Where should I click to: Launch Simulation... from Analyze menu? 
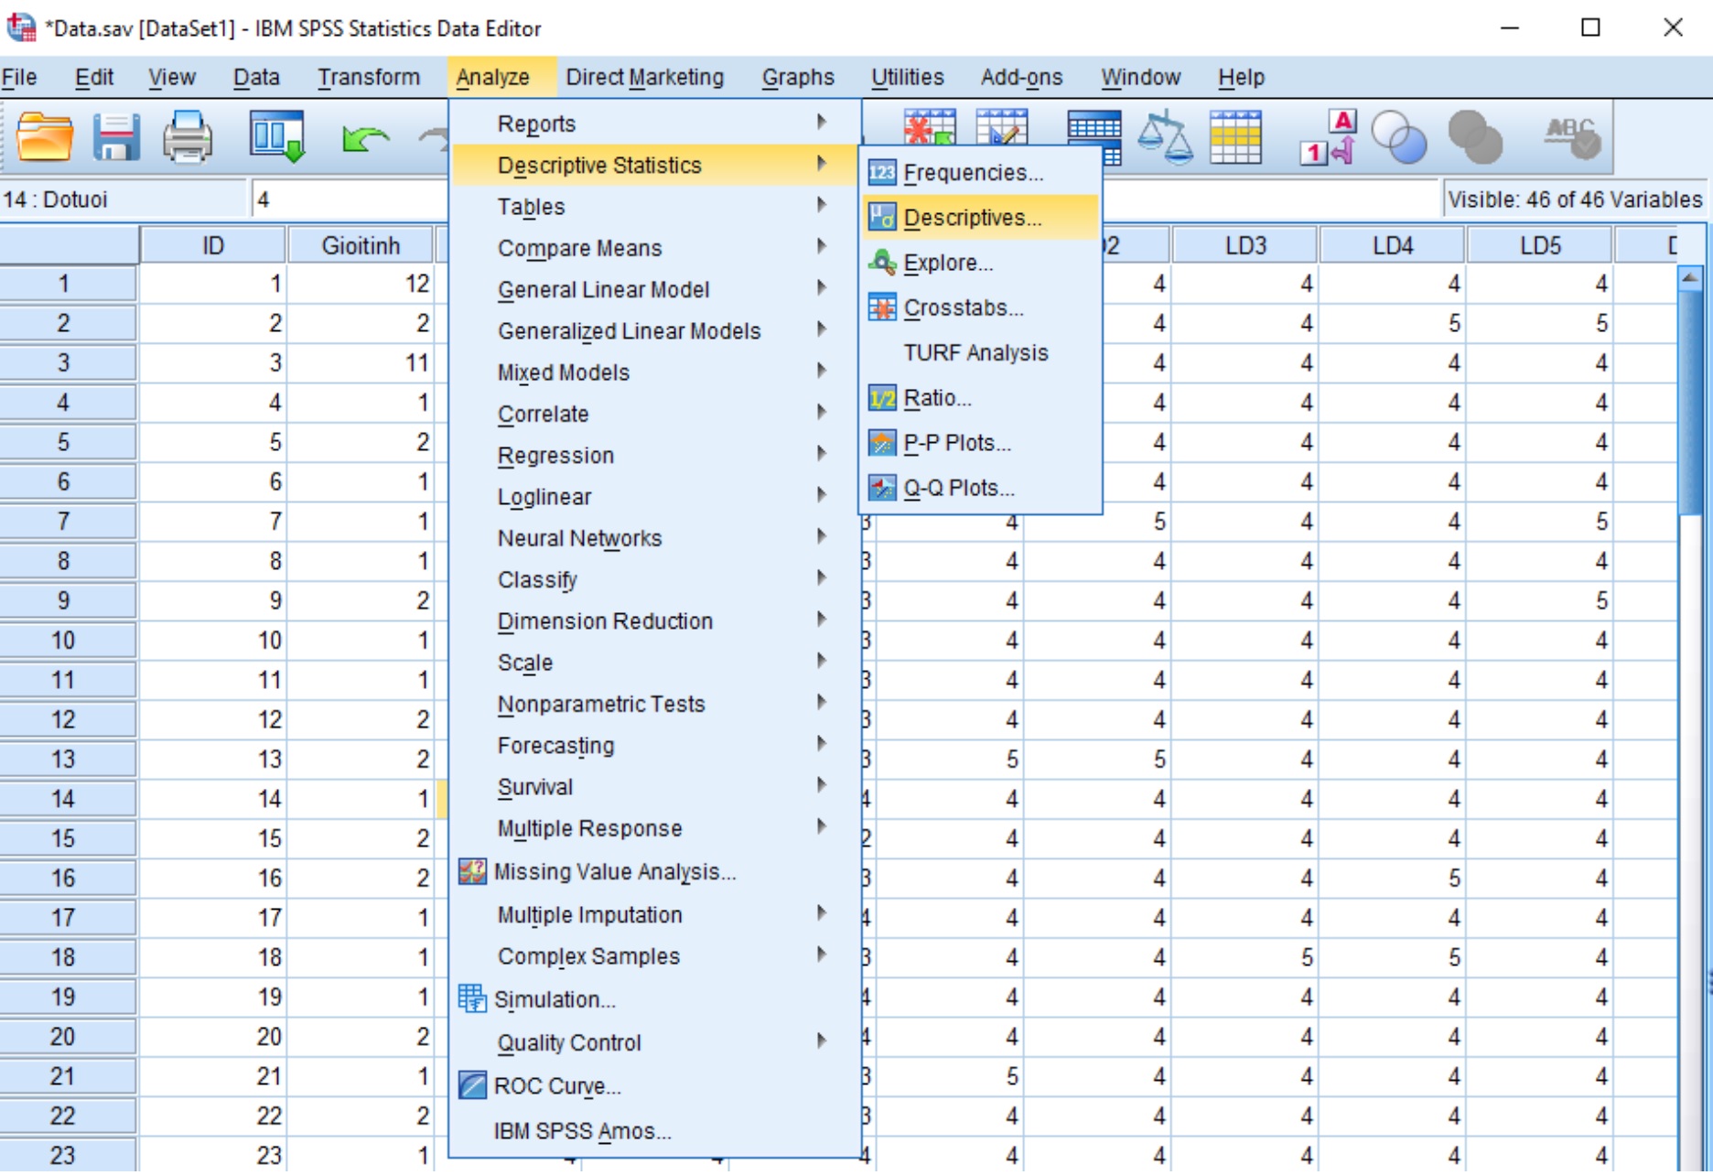click(655, 1000)
